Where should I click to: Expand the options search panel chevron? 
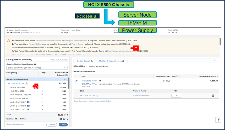click(215, 61)
